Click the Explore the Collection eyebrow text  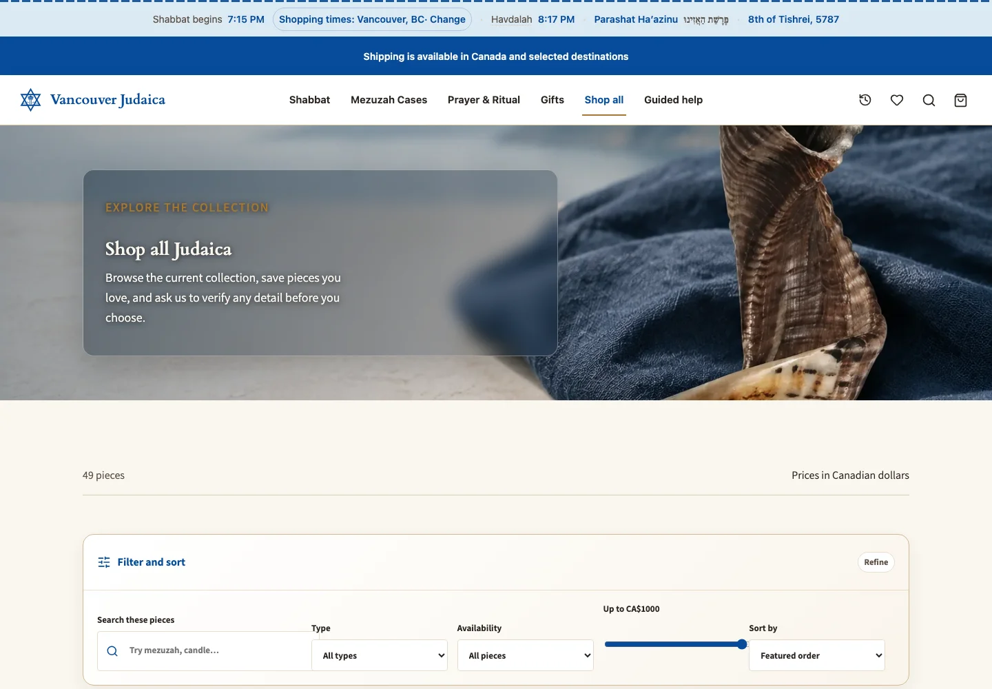pyautogui.click(x=187, y=207)
